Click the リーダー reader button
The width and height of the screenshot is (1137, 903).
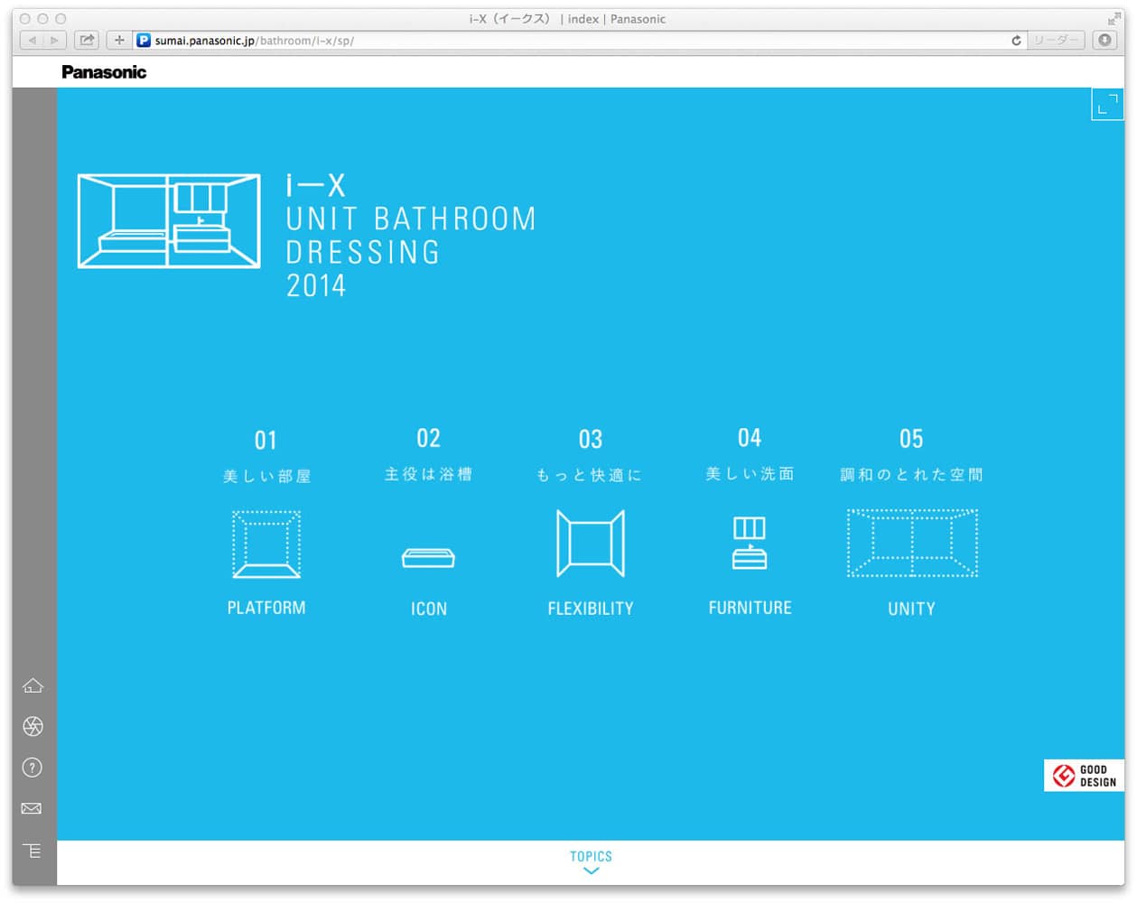[x=1056, y=41]
